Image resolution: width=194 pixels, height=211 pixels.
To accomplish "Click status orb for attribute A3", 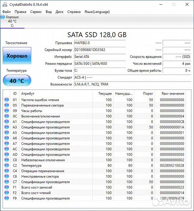I will tap(7, 127).
